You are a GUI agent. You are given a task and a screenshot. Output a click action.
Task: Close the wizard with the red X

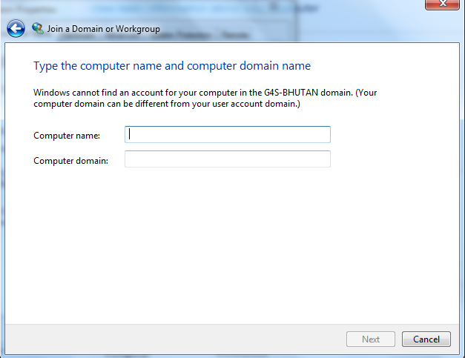tap(442, 4)
